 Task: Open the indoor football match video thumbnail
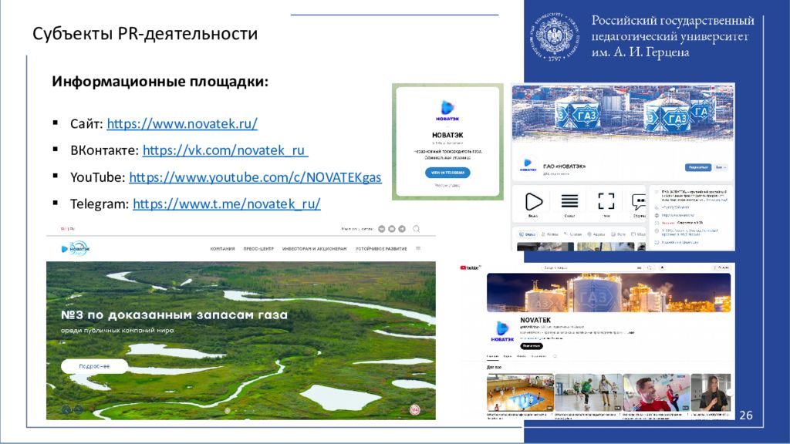tap(588, 392)
